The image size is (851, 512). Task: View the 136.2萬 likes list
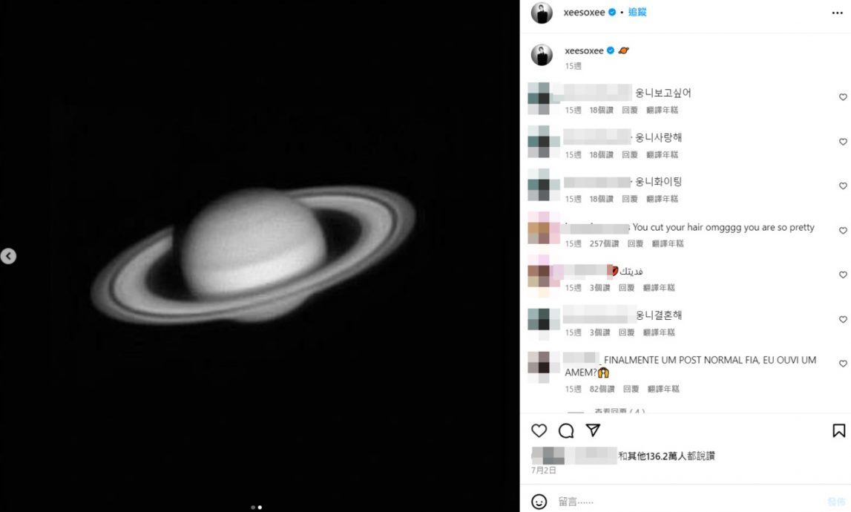point(666,456)
